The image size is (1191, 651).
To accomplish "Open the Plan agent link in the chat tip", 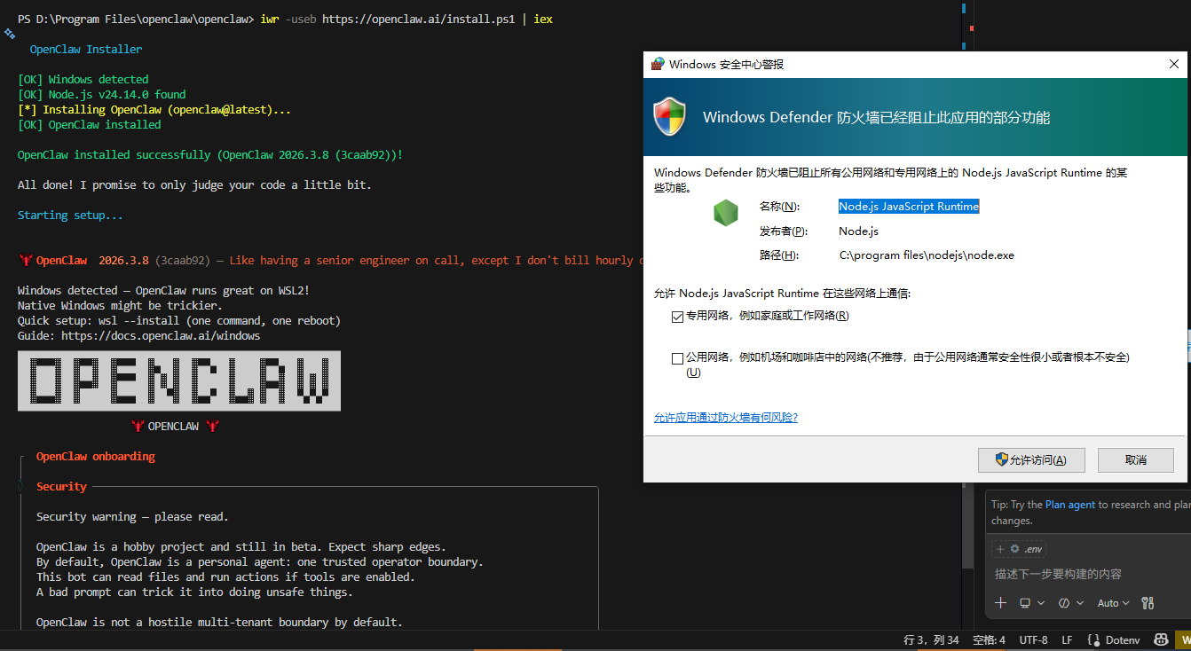I will (1070, 505).
